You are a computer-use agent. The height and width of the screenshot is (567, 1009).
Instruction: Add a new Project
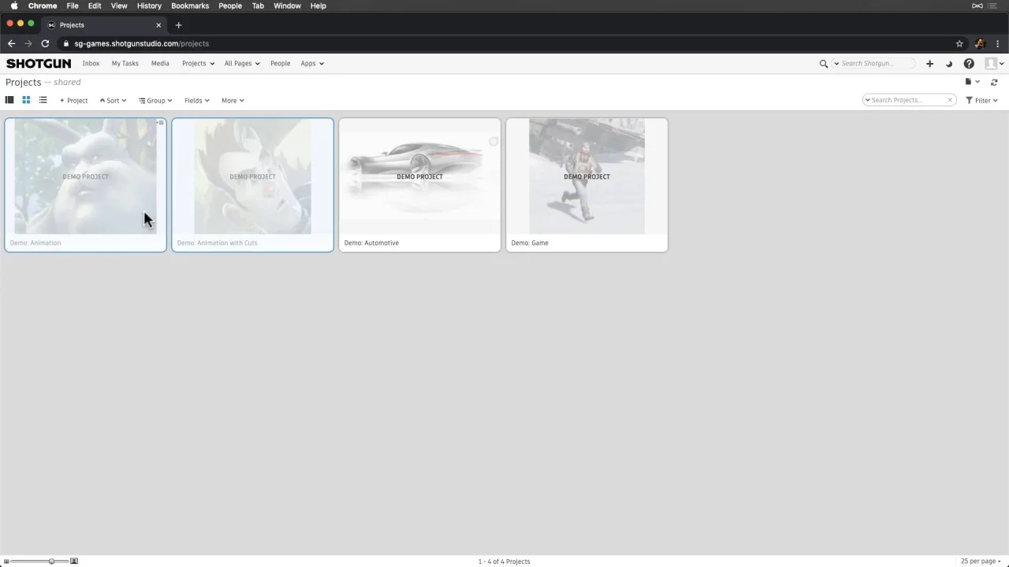click(74, 100)
